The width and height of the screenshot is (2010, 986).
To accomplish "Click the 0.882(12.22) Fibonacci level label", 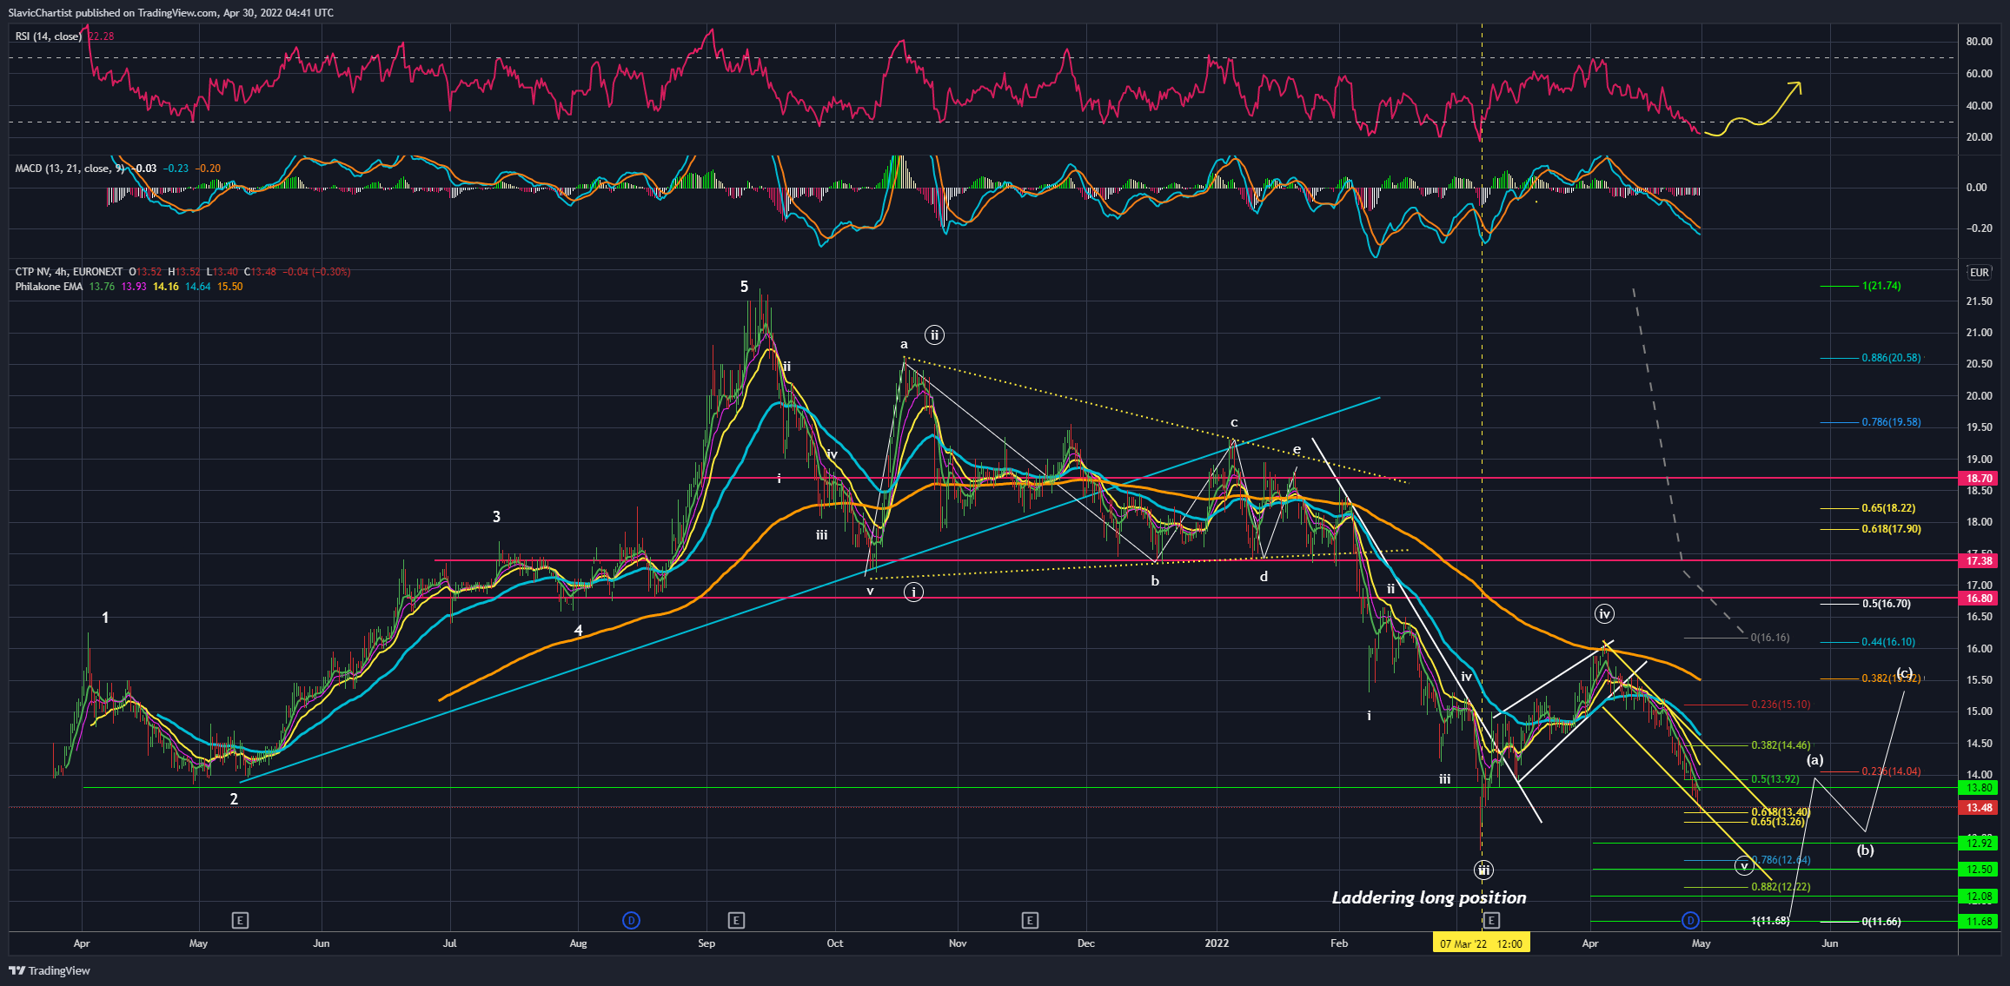I will pyautogui.click(x=1781, y=887).
